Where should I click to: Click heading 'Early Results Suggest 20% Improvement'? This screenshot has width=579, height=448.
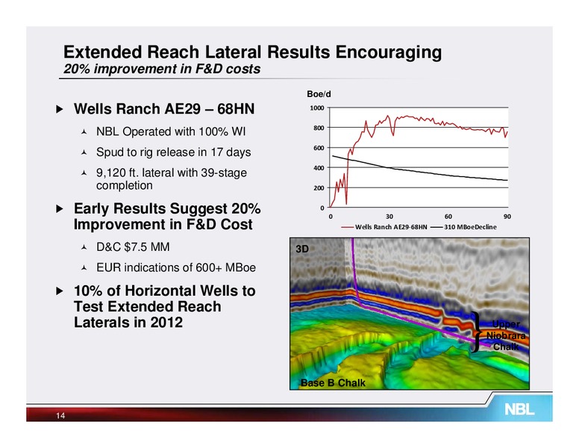[x=167, y=217]
